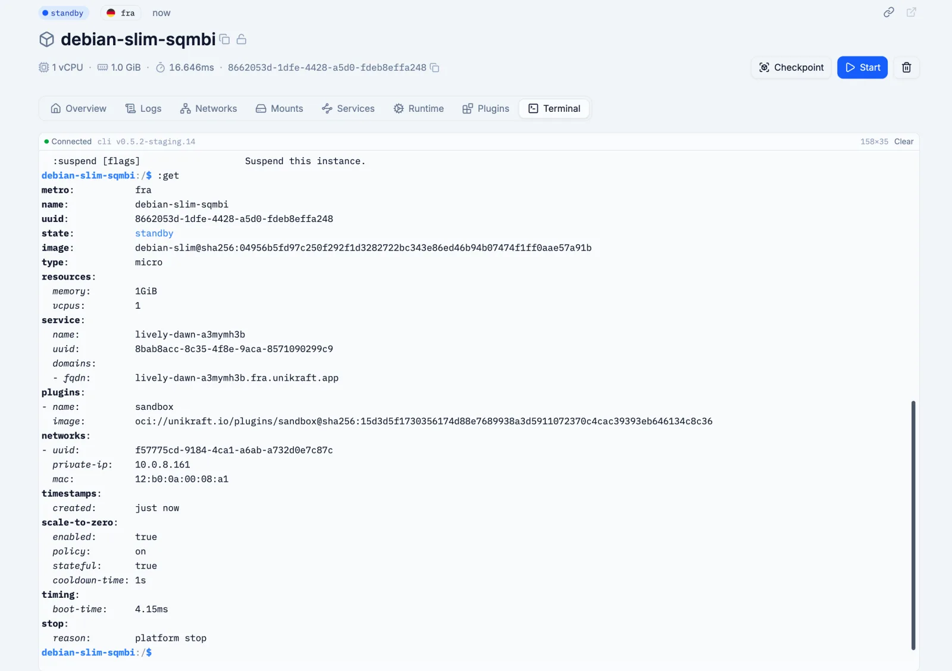Switch to the Runtime tab
Viewport: 952px width, 671px height.
[419, 108]
